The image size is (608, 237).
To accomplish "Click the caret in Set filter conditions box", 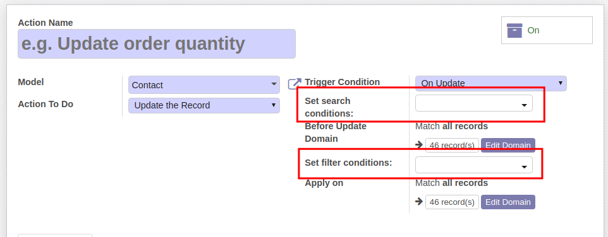I will [524, 166].
